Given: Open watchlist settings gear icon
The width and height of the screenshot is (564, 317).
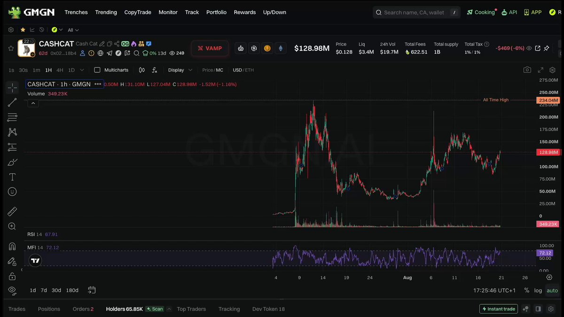Looking at the screenshot, I should [x=11, y=30].
